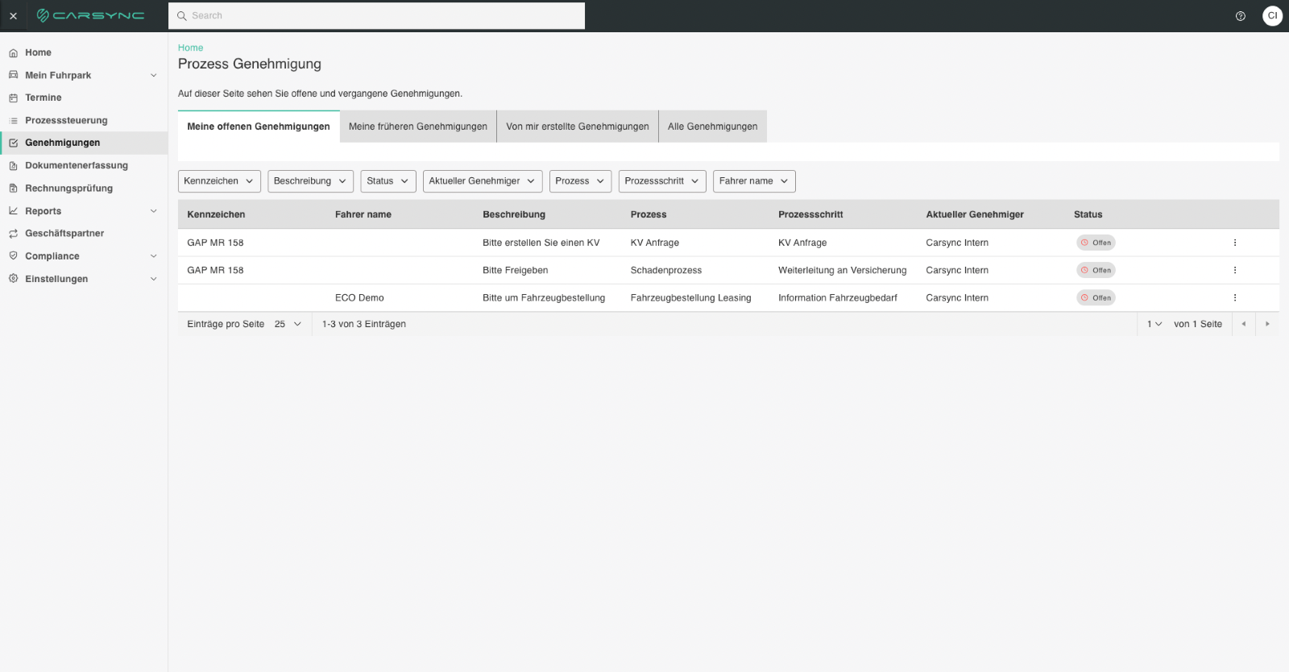Select the 'ECO Demo' driver cell
The height and width of the screenshot is (672, 1289).
[x=359, y=297]
